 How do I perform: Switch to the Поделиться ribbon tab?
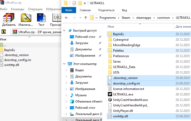point(106,10)
